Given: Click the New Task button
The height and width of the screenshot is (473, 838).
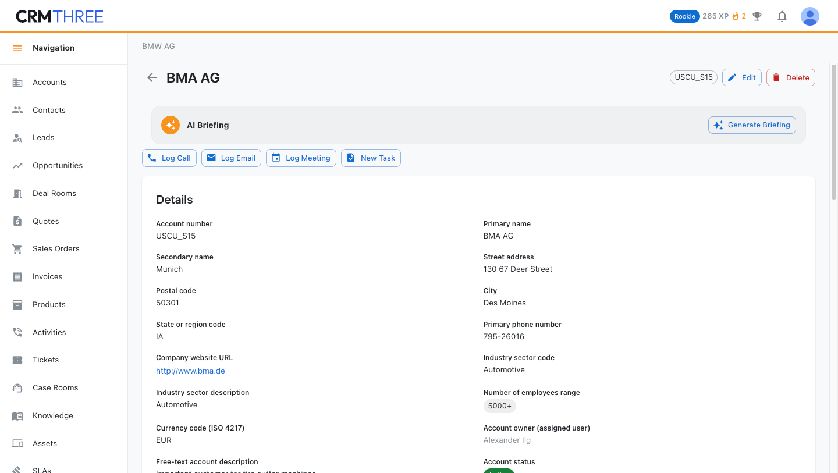Looking at the screenshot, I should pyautogui.click(x=371, y=158).
